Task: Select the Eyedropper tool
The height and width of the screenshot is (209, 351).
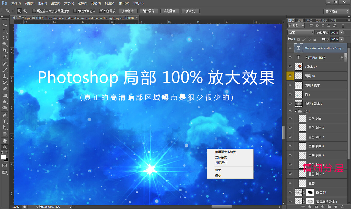Action: tap(5, 57)
